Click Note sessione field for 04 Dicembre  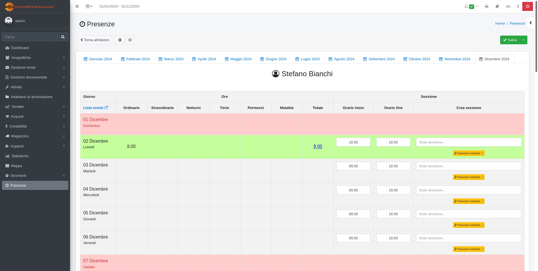coord(469,190)
